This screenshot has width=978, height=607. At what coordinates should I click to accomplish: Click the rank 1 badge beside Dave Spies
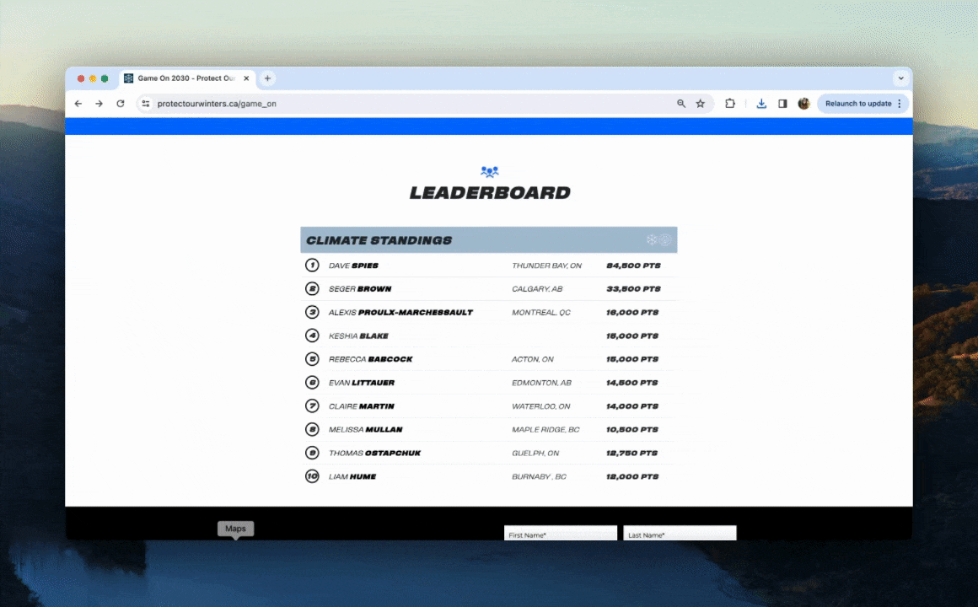click(x=312, y=265)
